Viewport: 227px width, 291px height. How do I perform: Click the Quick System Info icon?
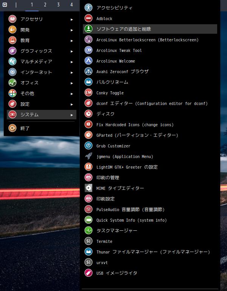(x=89, y=220)
